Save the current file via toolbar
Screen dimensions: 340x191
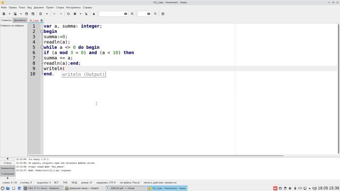(27, 14)
